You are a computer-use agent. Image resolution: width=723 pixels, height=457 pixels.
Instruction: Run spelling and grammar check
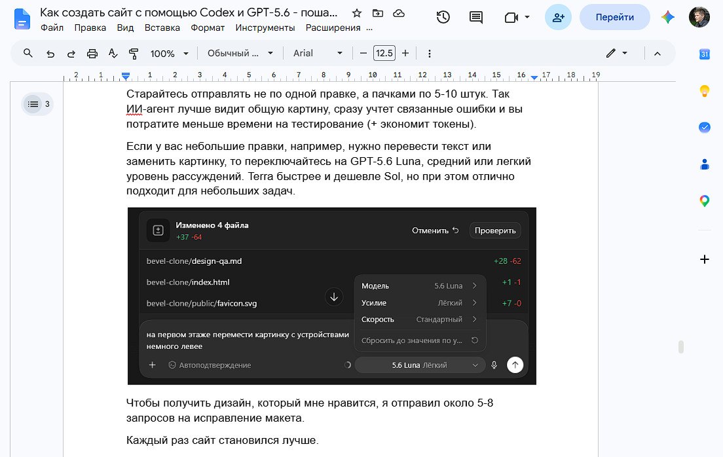coord(113,54)
